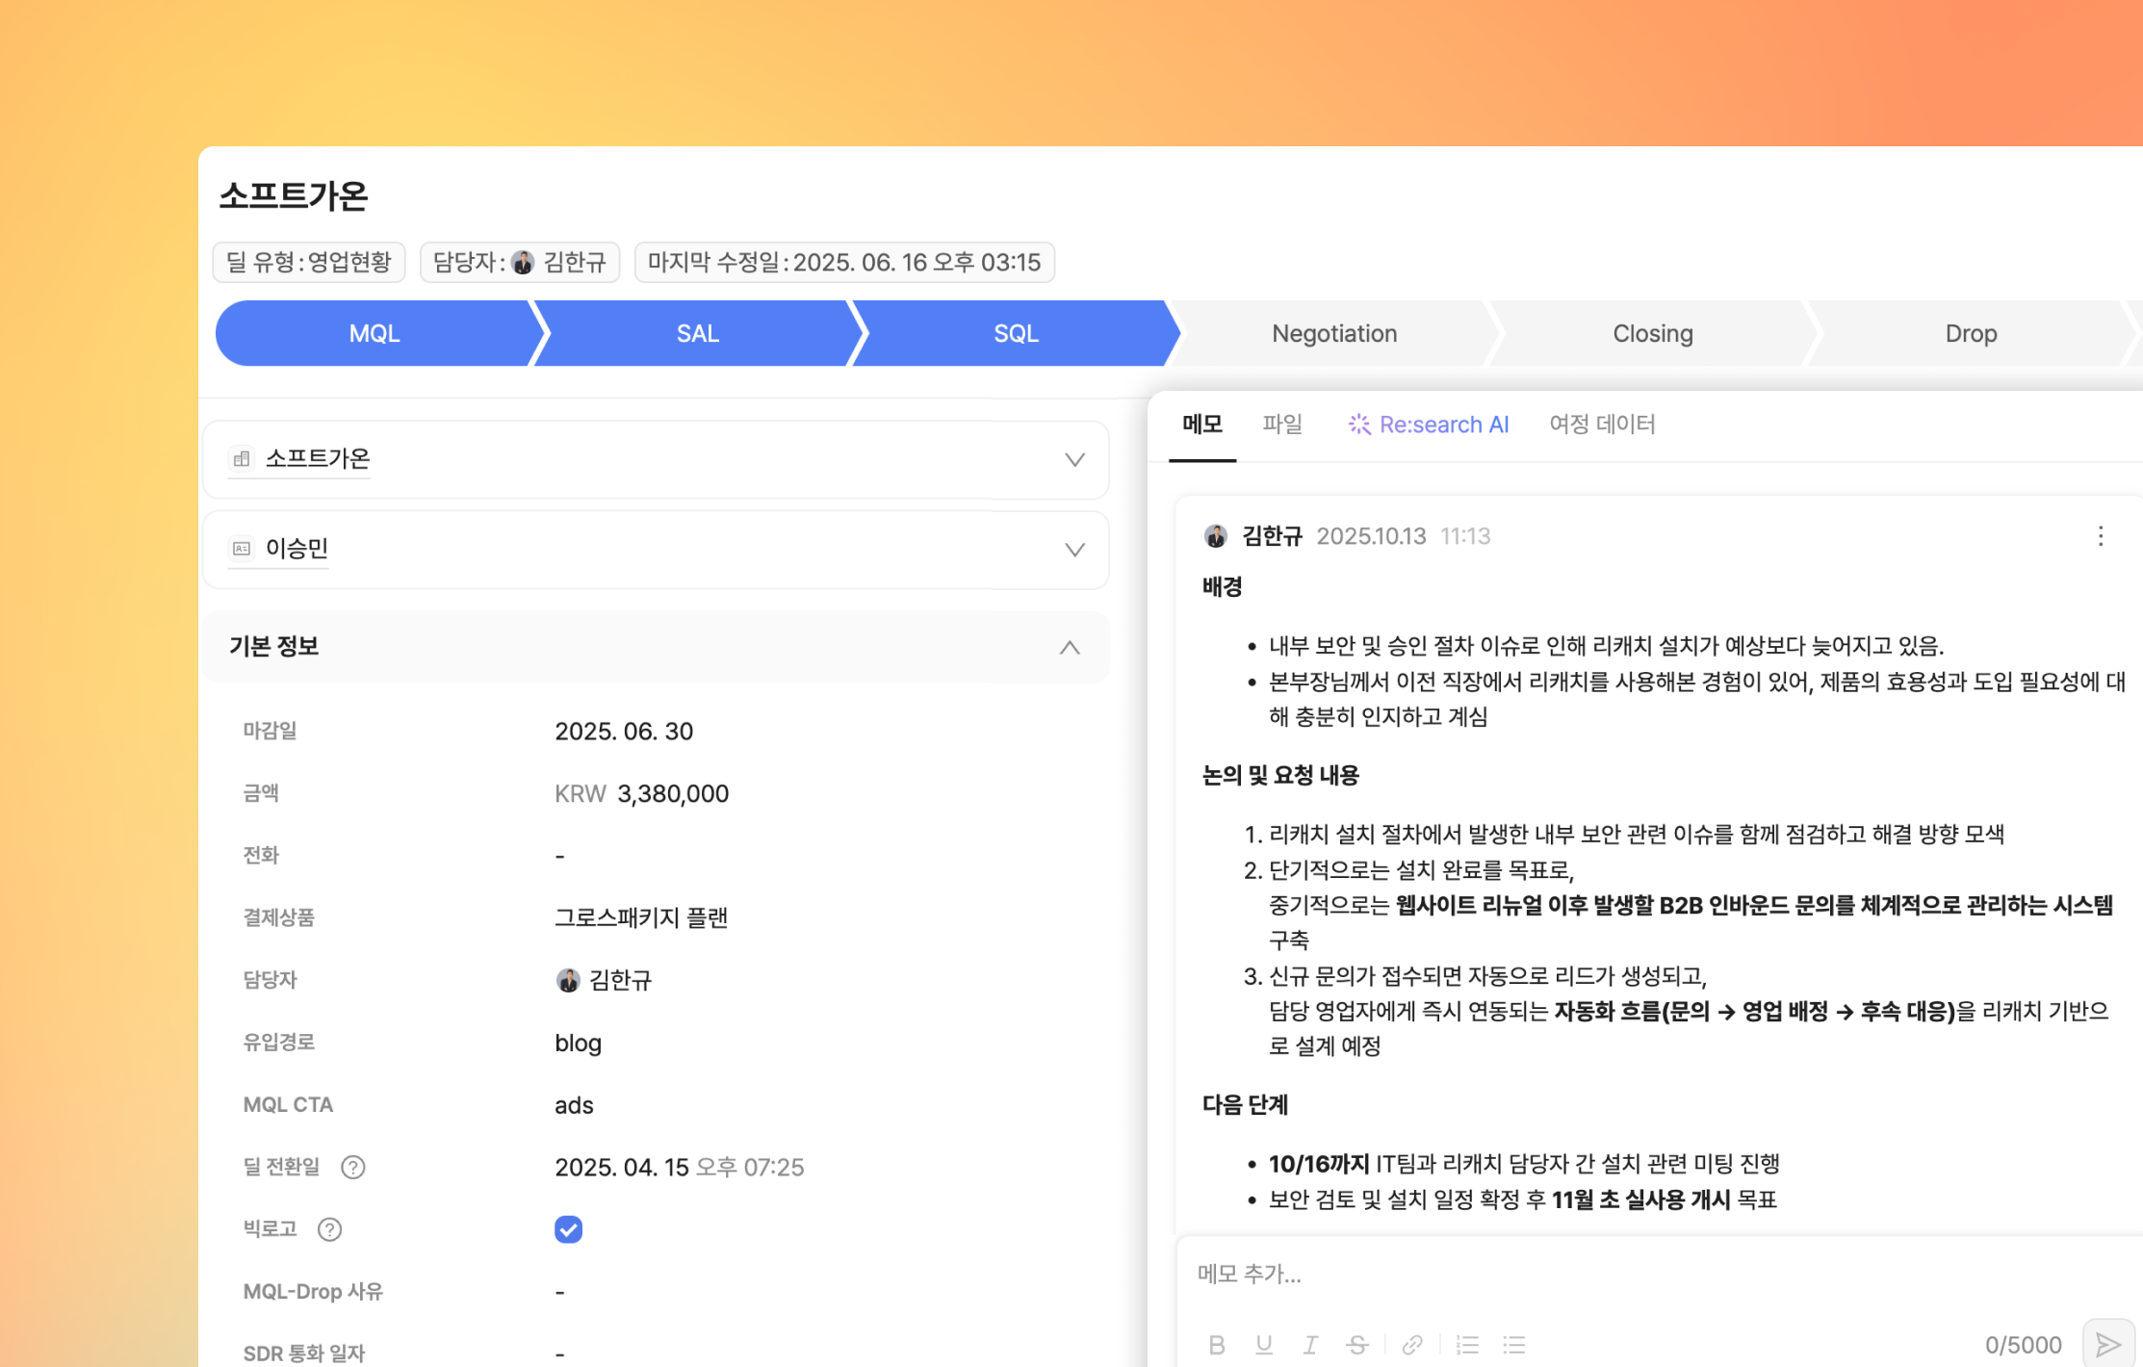Click the Underline formatting icon
The image size is (2143, 1367).
coord(1264,1345)
